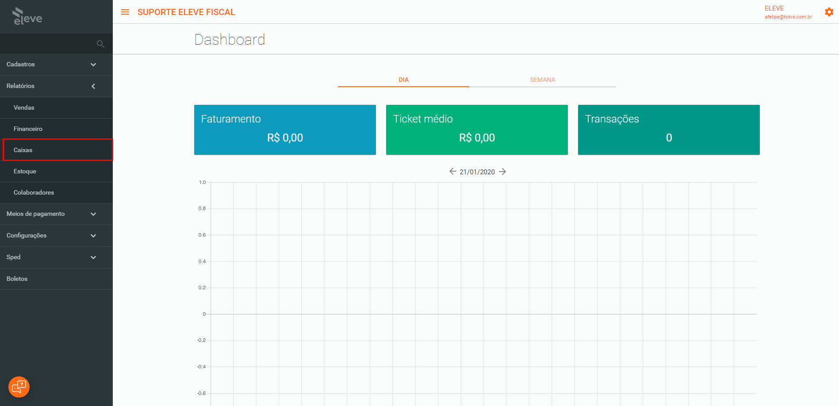
Task: Click the Transações value 0
Action: coord(669,138)
